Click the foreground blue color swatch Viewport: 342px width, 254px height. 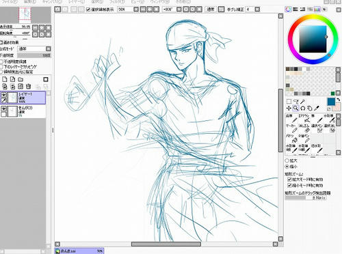click(x=331, y=102)
